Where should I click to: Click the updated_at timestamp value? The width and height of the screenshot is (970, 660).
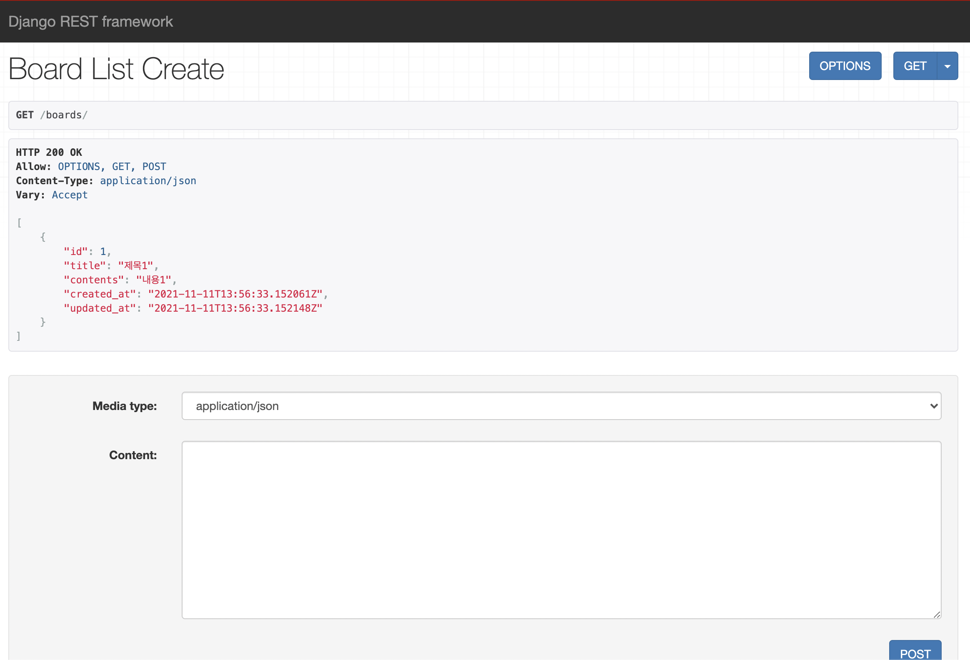point(235,308)
